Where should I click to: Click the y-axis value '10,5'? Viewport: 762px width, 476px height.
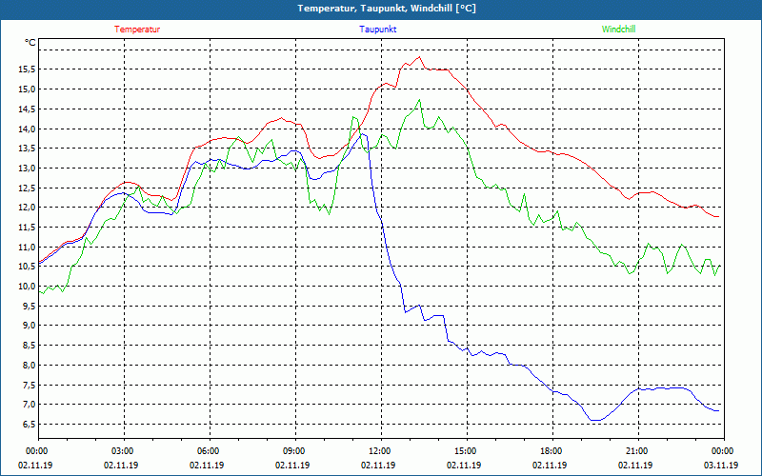pos(27,267)
